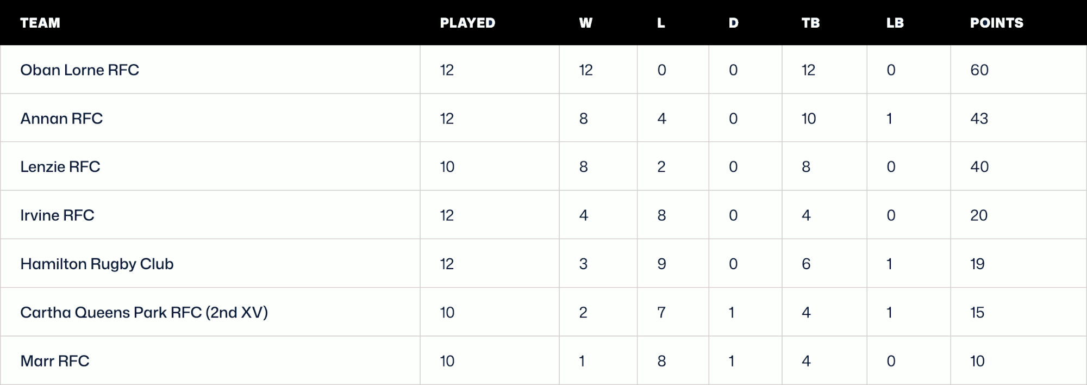Click Irvine RFC's points total of 20
This screenshot has height=385, width=1087.
pyautogui.click(x=979, y=215)
